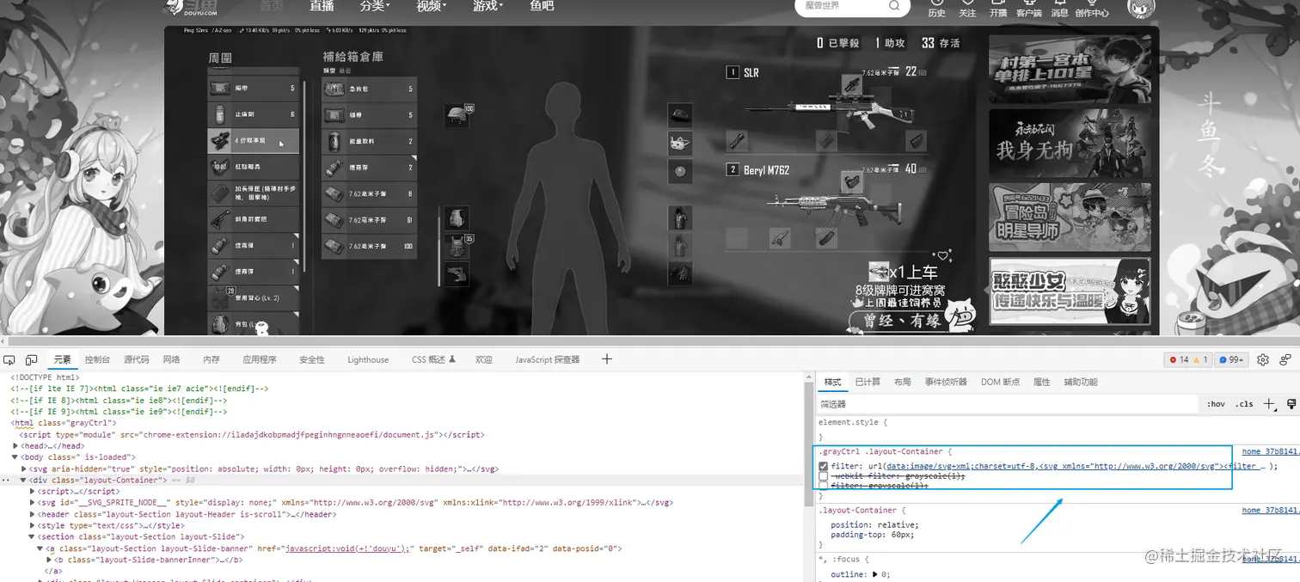Open the DOM 断点 breakpoints tab

point(1000,382)
